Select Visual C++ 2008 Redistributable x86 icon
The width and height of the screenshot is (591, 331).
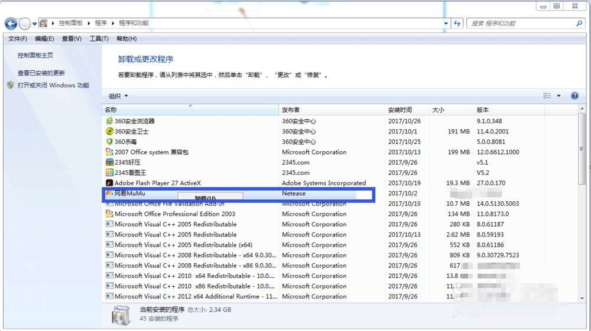pyautogui.click(x=109, y=266)
